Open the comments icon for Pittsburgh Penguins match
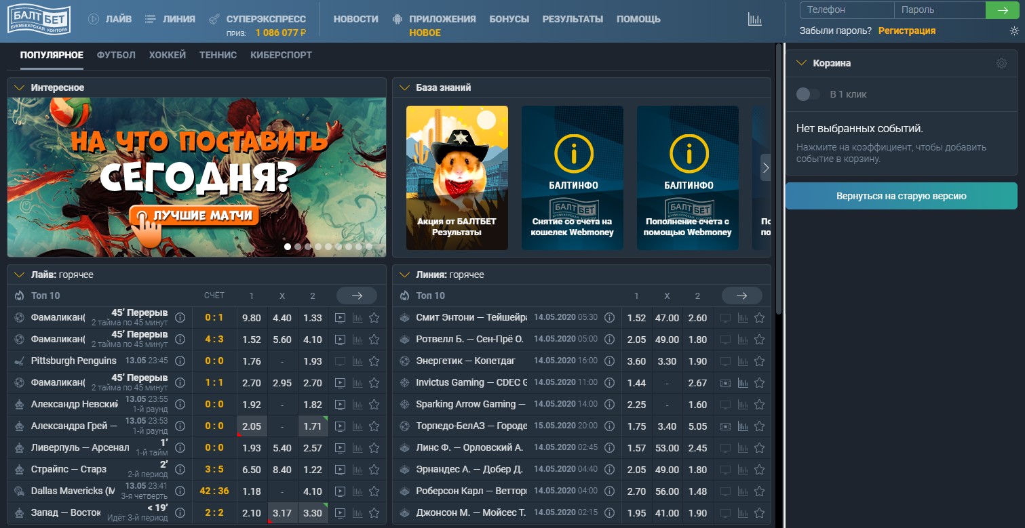 (341, 361)
